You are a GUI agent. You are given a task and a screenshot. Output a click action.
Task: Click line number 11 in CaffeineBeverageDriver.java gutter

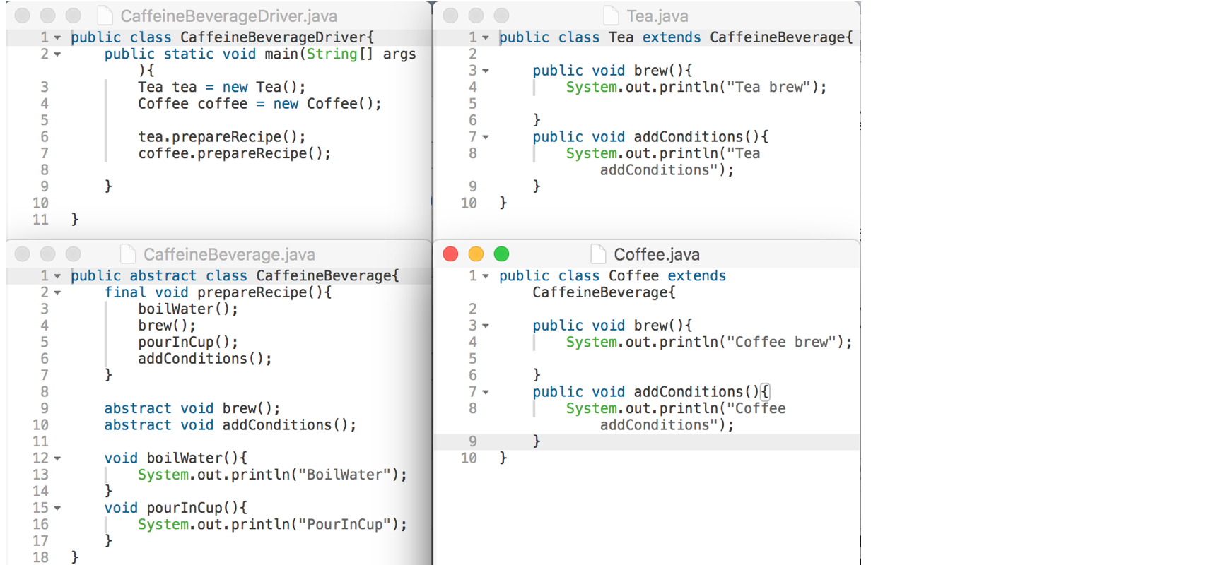pos(40,220)
